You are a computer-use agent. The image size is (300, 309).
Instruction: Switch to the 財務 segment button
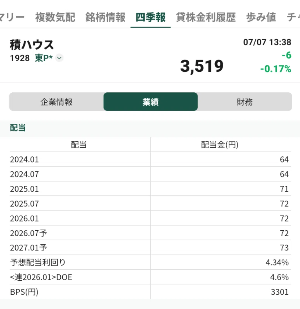point(245,102)
